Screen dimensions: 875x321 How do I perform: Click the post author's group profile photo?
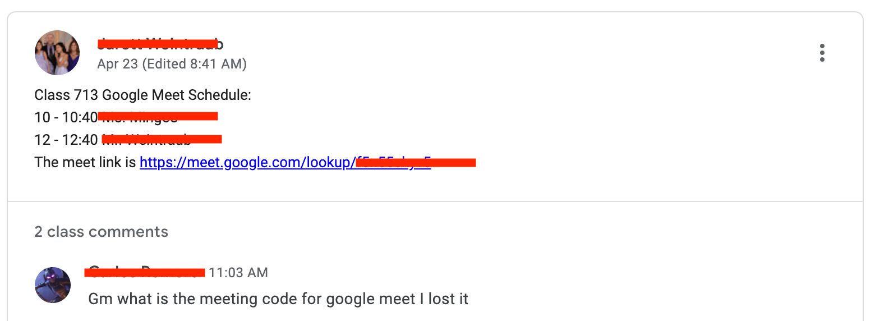click(x=57, y=53)
